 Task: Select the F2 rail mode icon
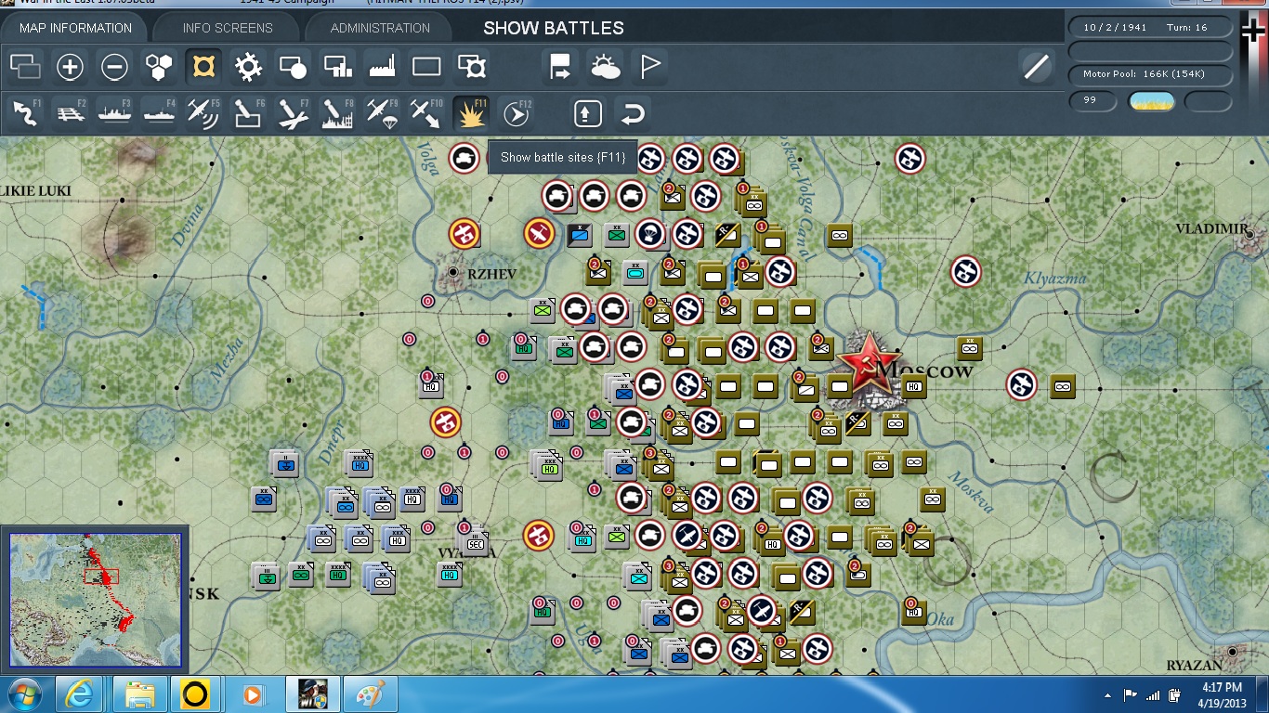(70, 112)
